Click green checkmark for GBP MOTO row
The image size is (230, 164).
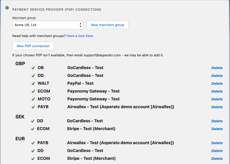coord(33,99)
